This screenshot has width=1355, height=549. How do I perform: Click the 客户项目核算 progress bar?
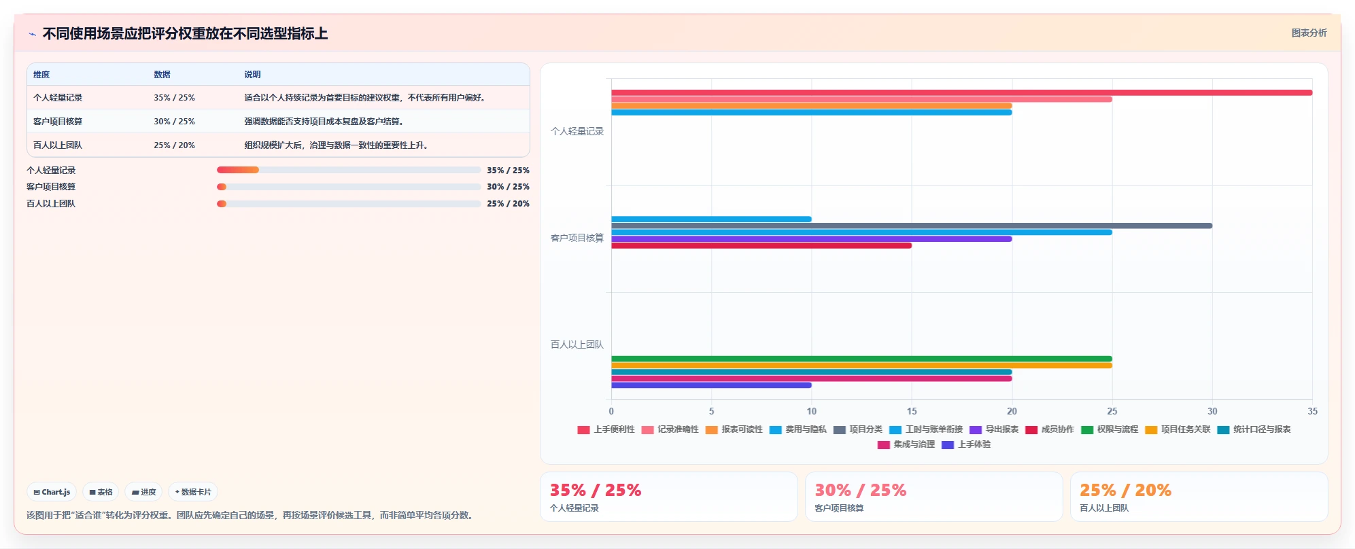tap(349, 187)
